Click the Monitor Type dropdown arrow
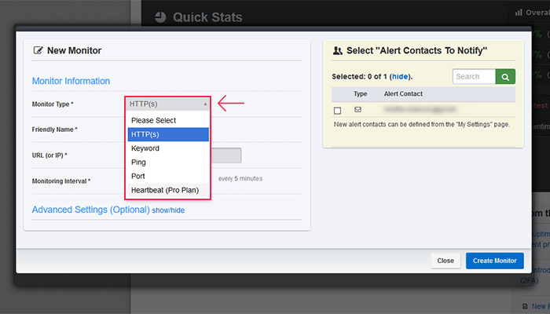This screenshot has height=314, width=550. 205,104
